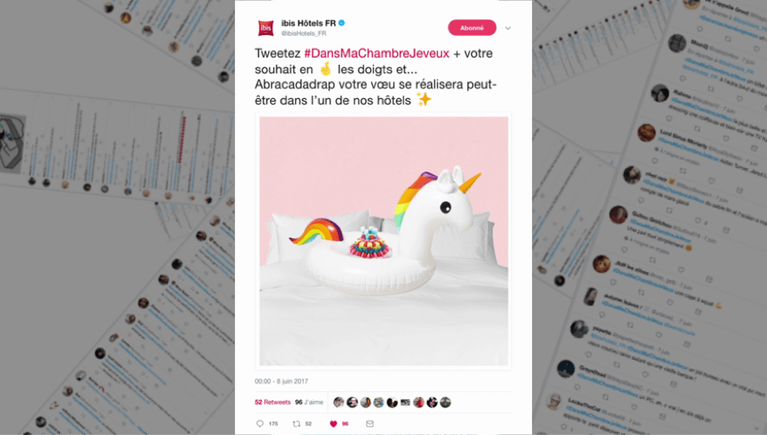Click the middle liker avatar in the row
This screenshot has width=767, height=435.
392,403
